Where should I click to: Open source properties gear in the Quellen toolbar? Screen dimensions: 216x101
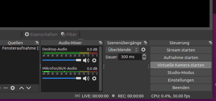(13, 88)
